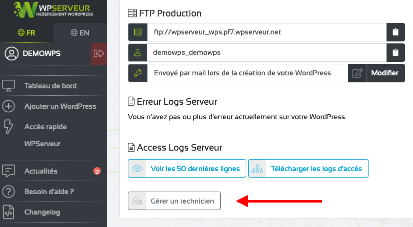Copy the FTP server address to clipboard
Viewport: 413px width, 227px height.
click(396, 32)
